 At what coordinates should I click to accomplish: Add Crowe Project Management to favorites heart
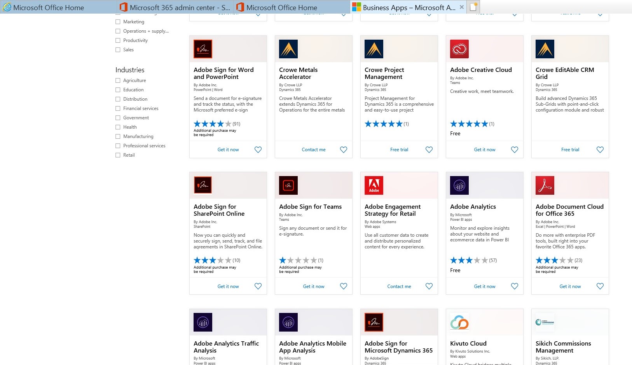[429, 150]
